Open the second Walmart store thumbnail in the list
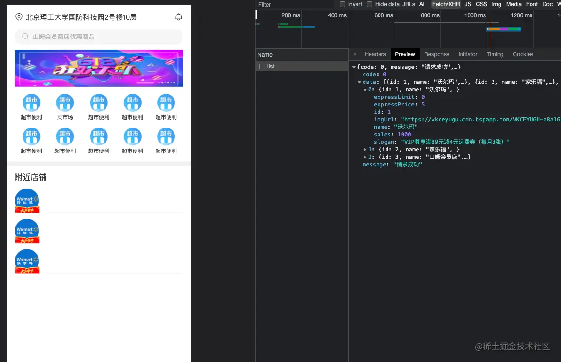The image size is (561, 362). tap(27, 231)
